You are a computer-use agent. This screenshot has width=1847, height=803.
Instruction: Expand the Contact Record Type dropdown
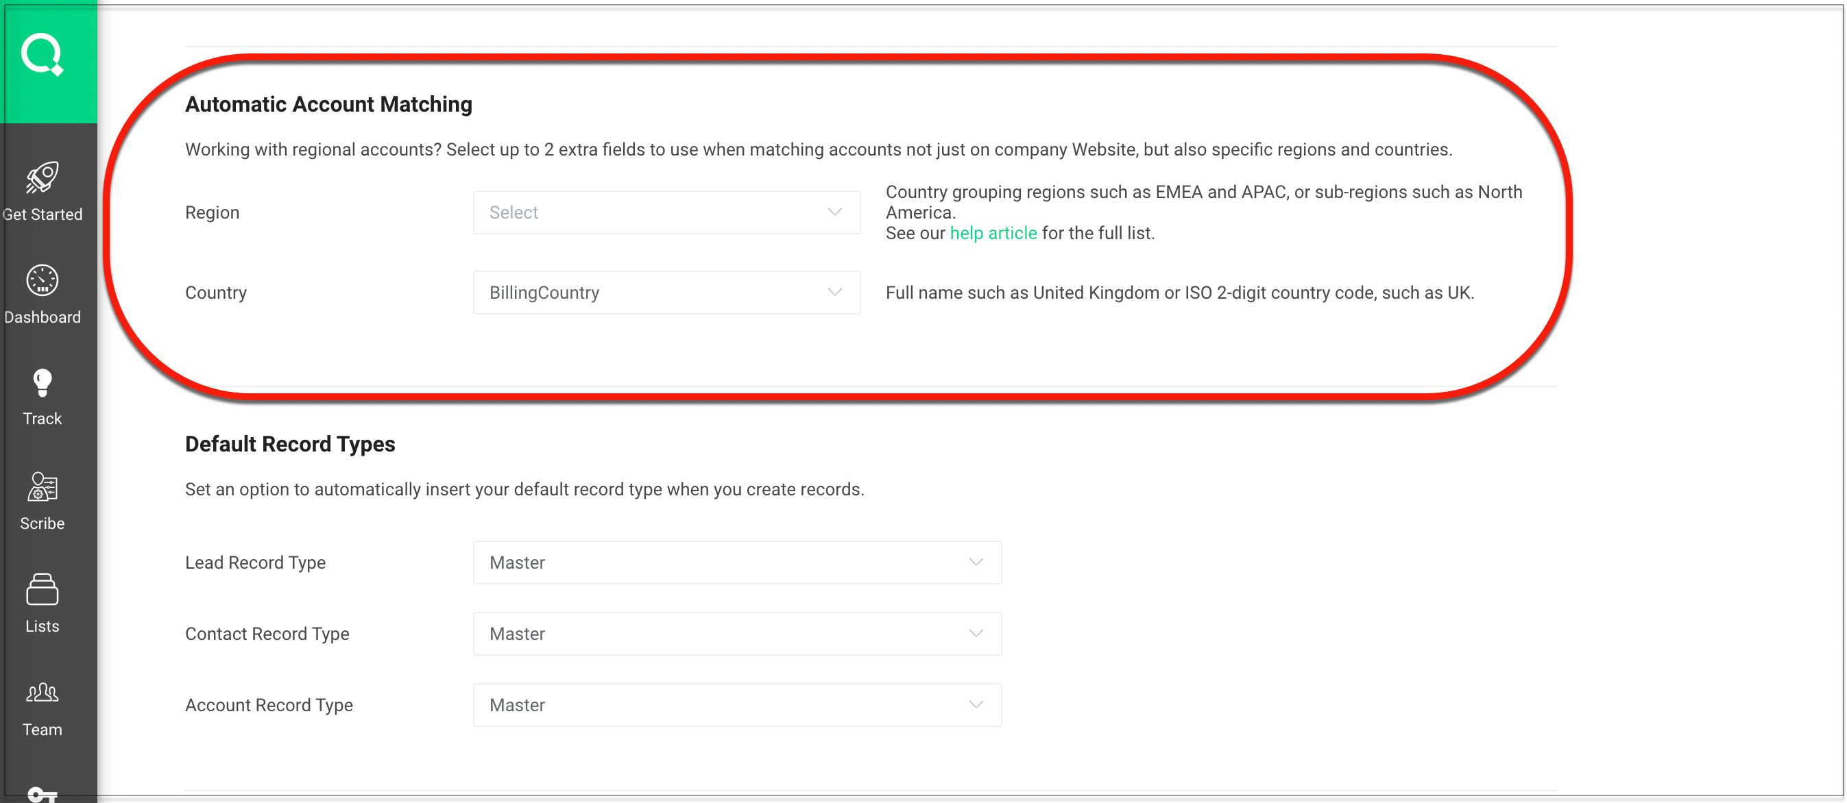point(736,634)
